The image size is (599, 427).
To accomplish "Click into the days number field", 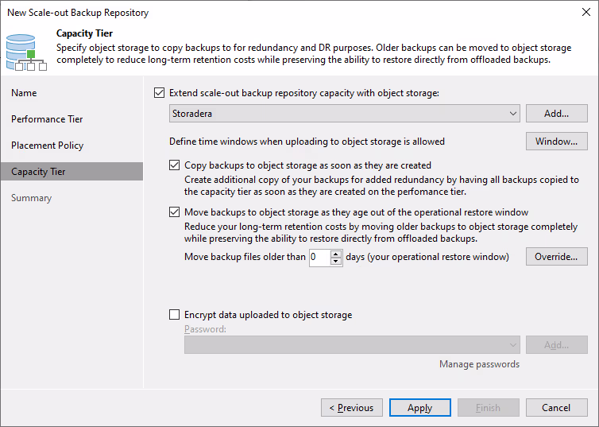I will point(319,258).
